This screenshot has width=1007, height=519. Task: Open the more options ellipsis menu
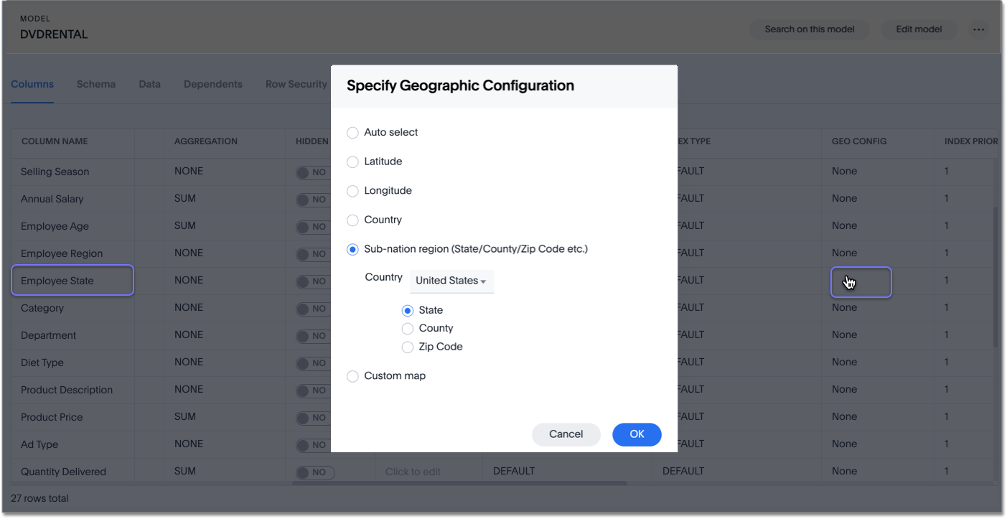(x=978, y=29)
